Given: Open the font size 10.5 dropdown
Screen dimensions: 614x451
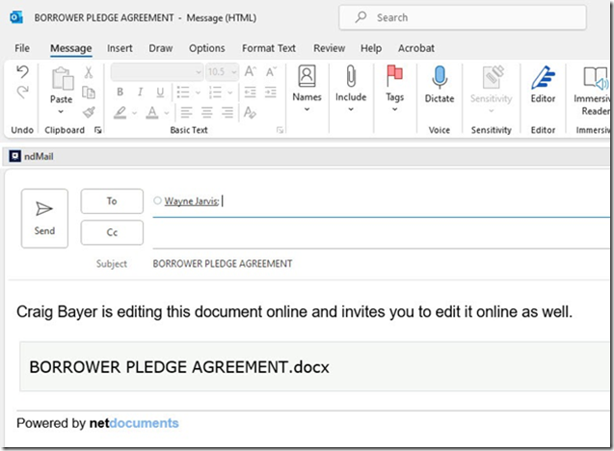Looking at the screenshot, I should click(234, 72).
